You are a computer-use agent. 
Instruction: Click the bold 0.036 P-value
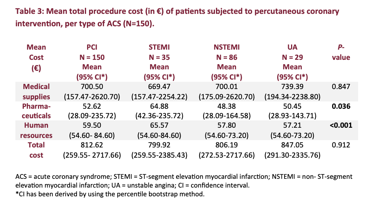tap(341, 106)
